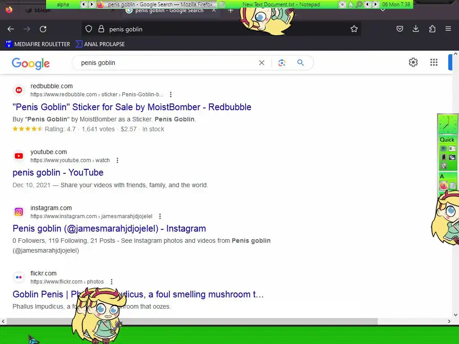Click the water drop tray icon
Screen dimensions: 459x344
(351, 4)
